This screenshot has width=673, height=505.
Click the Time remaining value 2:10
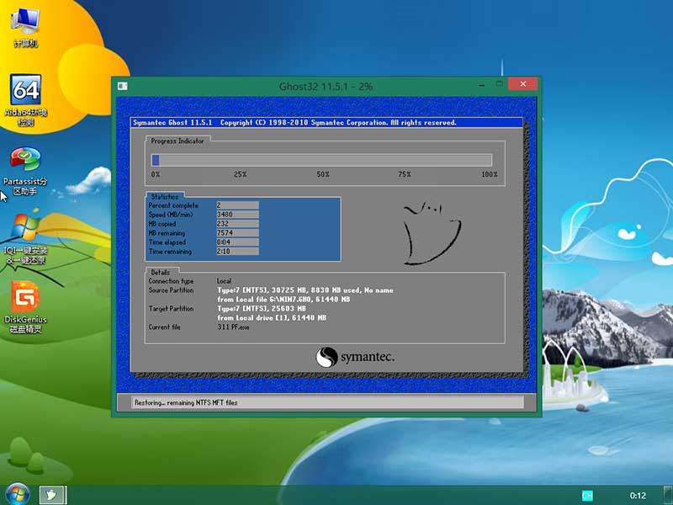click(237, 251)
